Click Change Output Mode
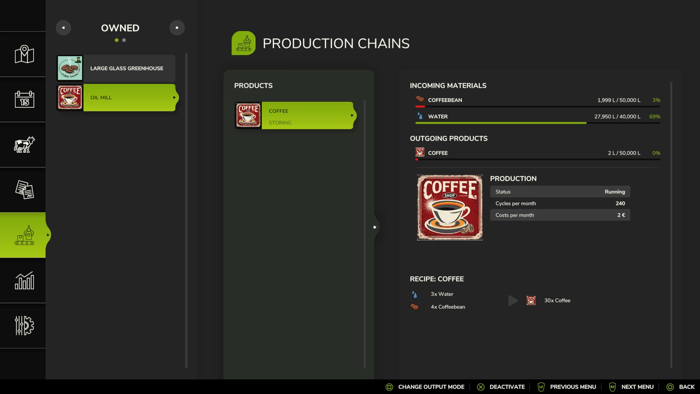The width and height of the screenshot is (700, 394). pos(425,387)
